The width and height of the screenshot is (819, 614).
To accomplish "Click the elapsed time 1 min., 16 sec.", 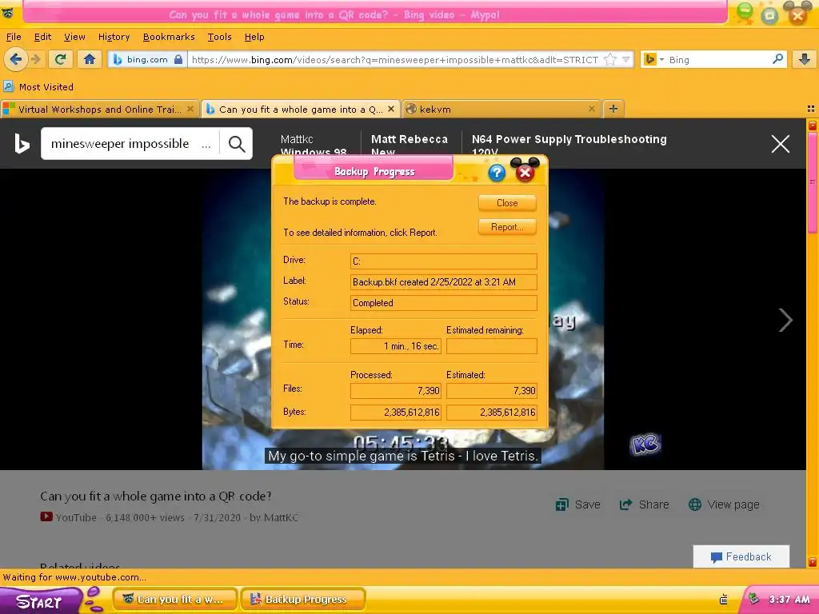I will click(396, 346).
